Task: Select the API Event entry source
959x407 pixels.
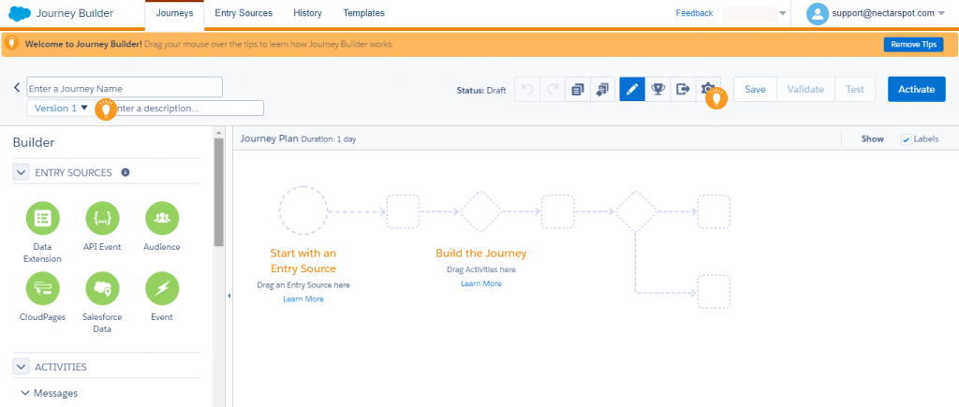Action: [102, 218]
